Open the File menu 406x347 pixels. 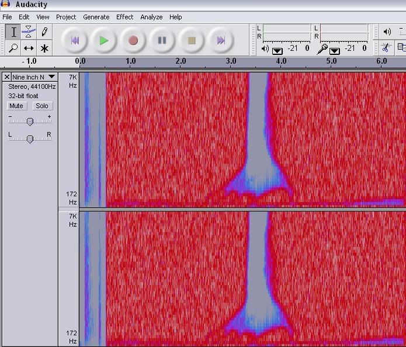7,17
